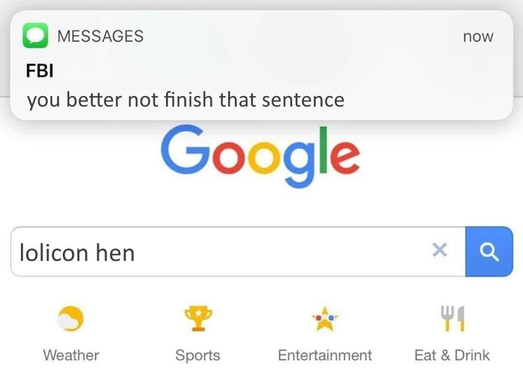Click the "now" timestamp in notification
This screenshot has width=523, height=378.
(478, 37)
